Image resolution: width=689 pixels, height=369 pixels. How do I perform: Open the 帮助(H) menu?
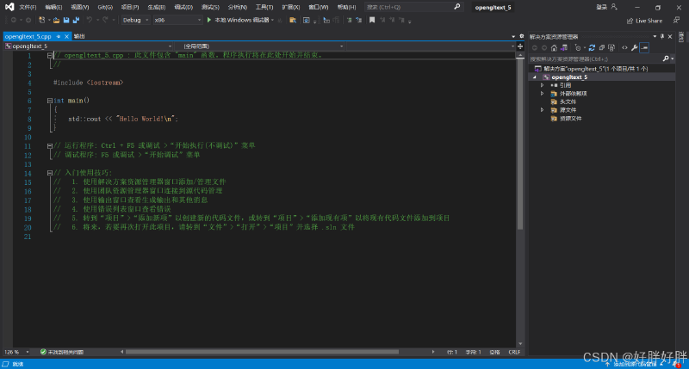347,7
